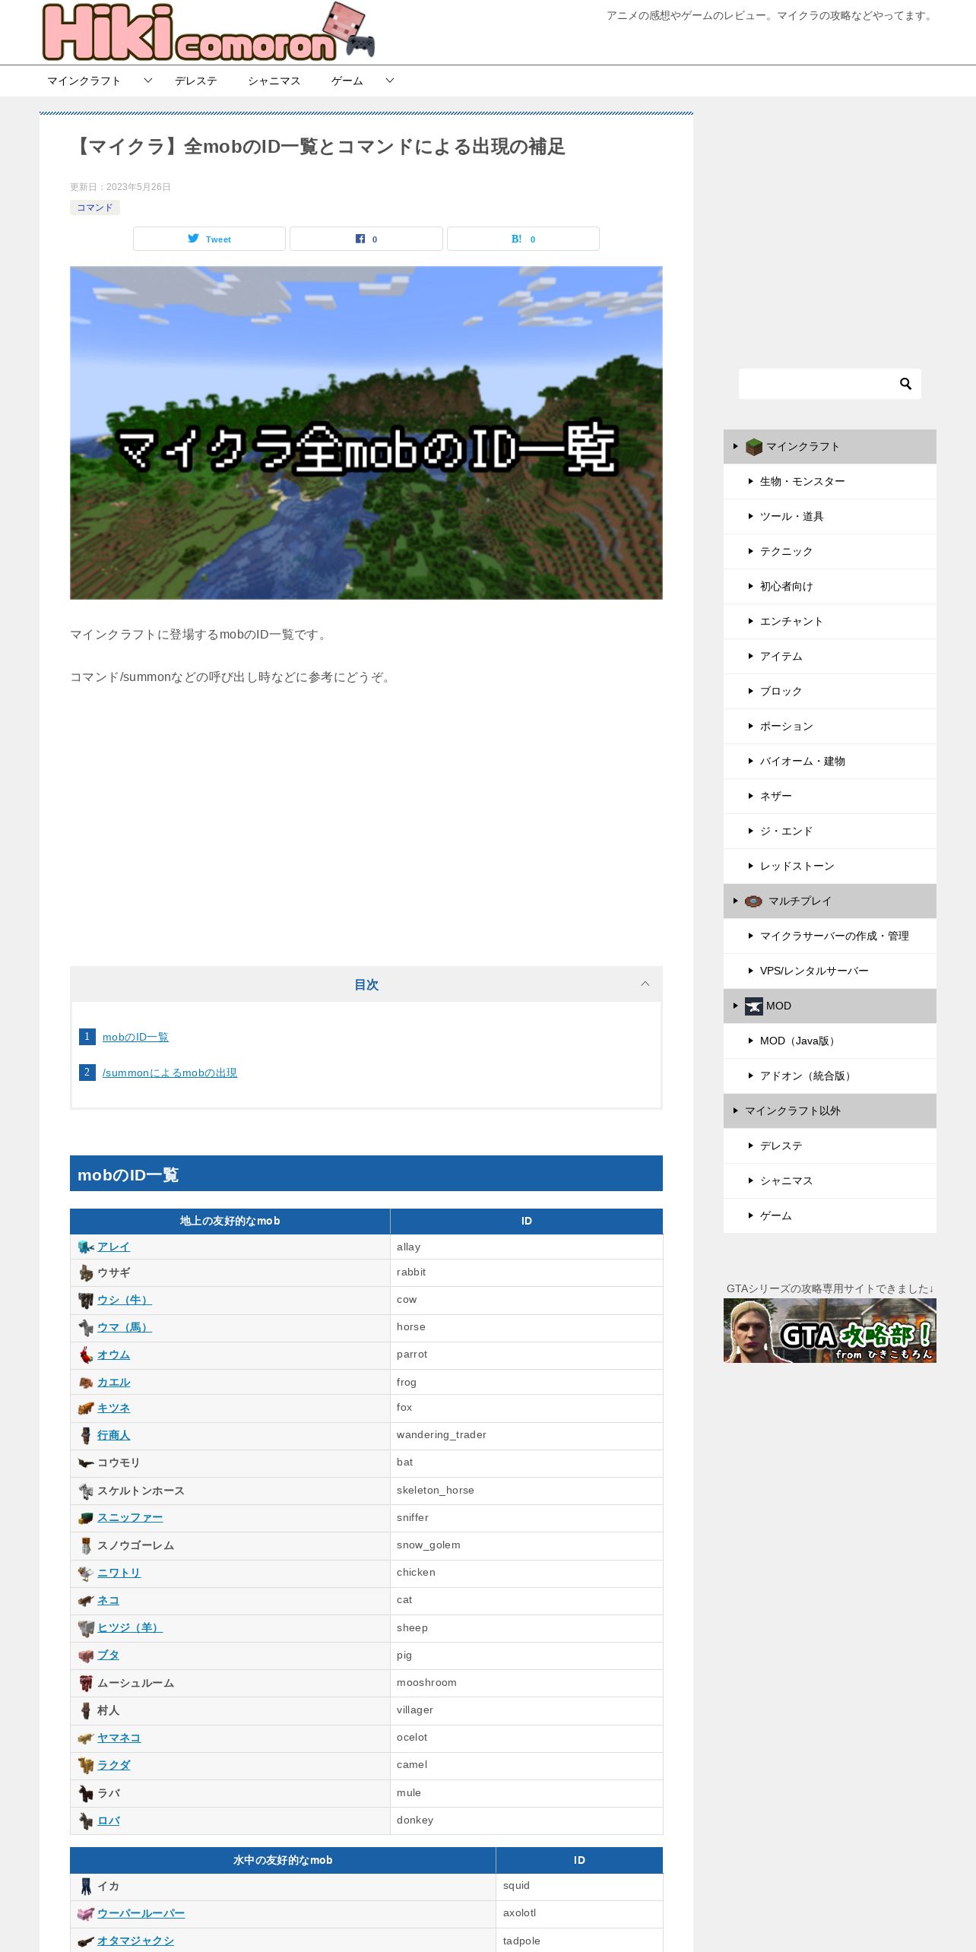Click the マルチプレイ sidebar icon
The height and width of the screenshot is (1952, 976).
(x=753, y=902)
